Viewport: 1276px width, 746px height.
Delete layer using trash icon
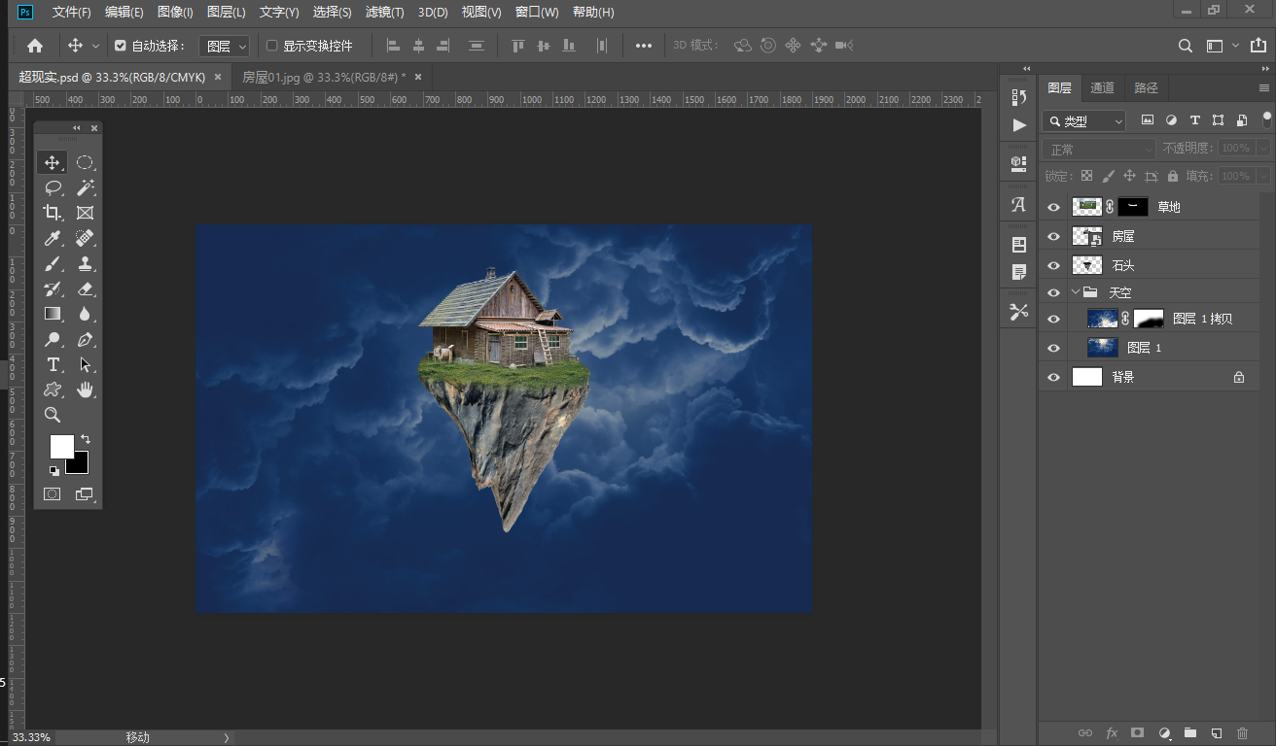(1242, 732)
